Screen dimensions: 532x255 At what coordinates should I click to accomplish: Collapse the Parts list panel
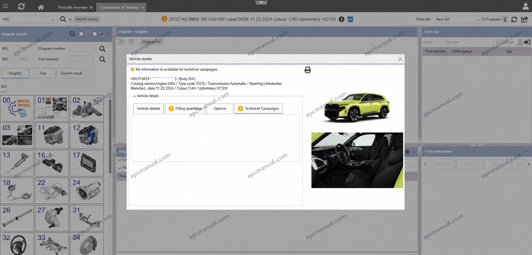527,32
